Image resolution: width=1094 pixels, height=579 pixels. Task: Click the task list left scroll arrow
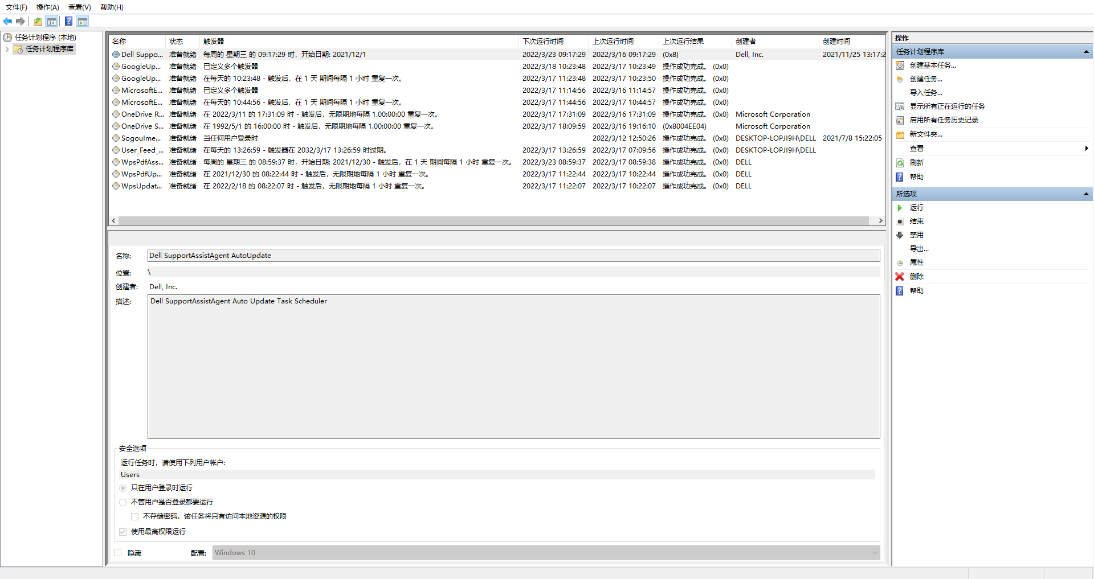(114, 221)
